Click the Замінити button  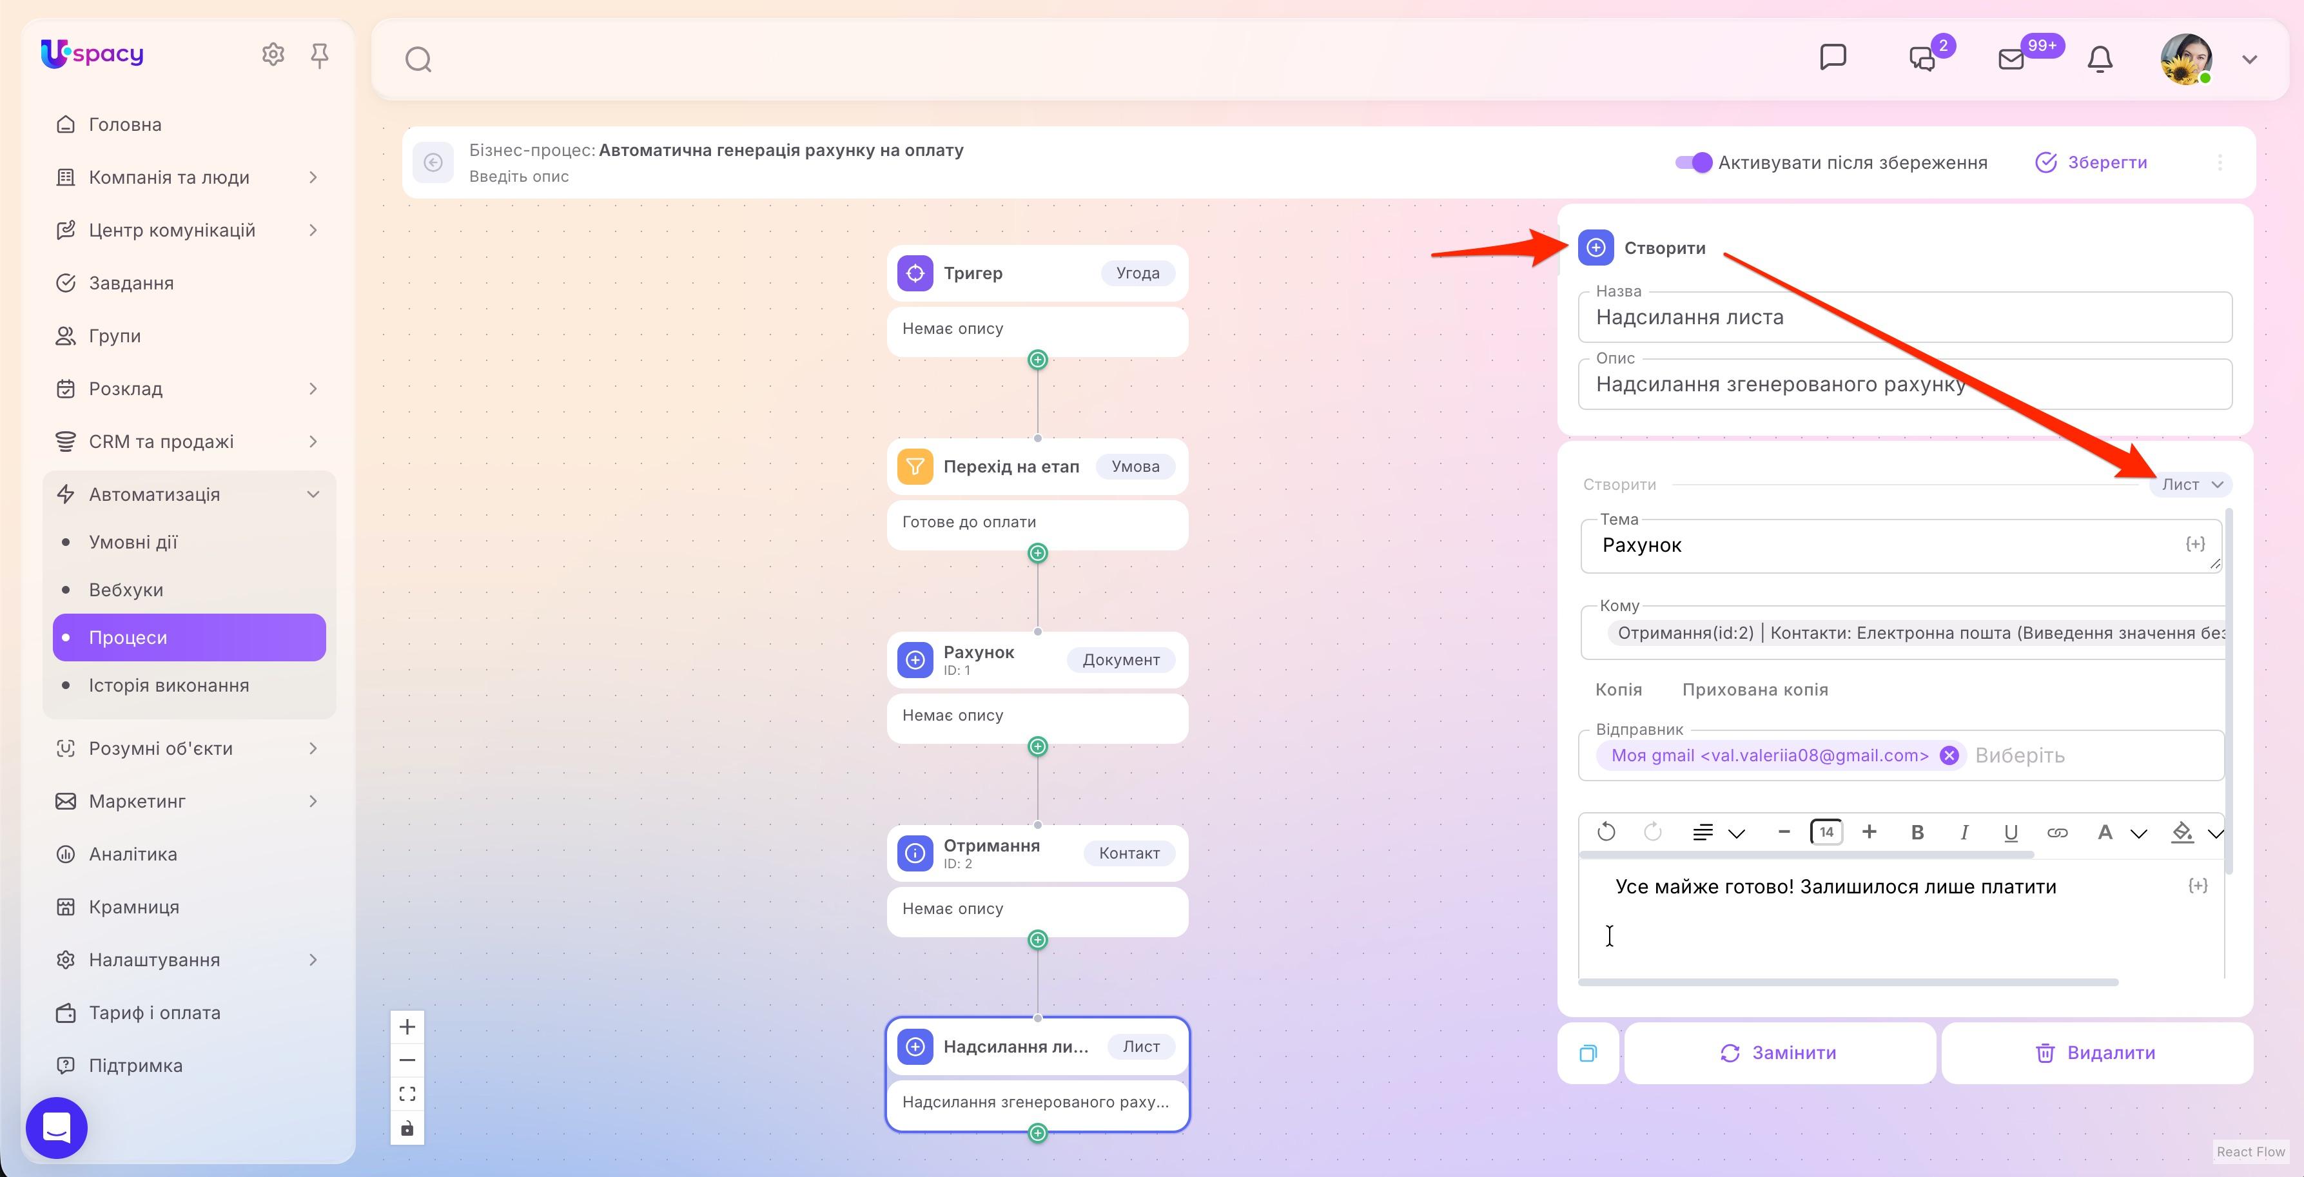[1779, 1053]
